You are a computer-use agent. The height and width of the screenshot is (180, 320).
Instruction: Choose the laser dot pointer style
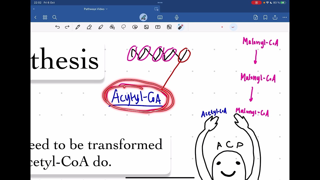pyautogui.click(x=222, y=27)
